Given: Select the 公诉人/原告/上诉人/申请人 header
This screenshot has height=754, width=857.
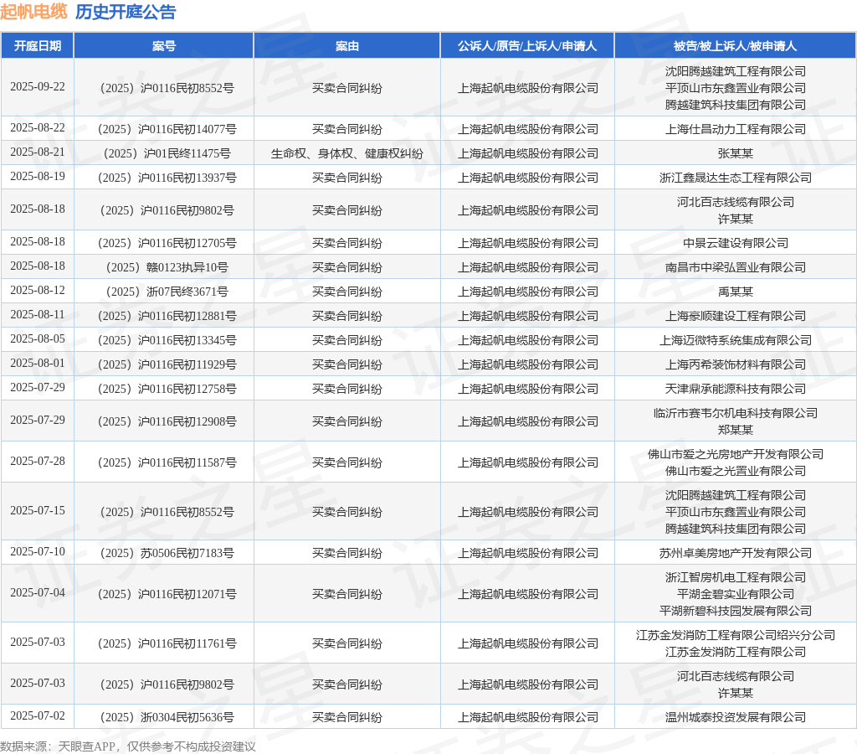Looking at the screenshot, I should point(527,46).
